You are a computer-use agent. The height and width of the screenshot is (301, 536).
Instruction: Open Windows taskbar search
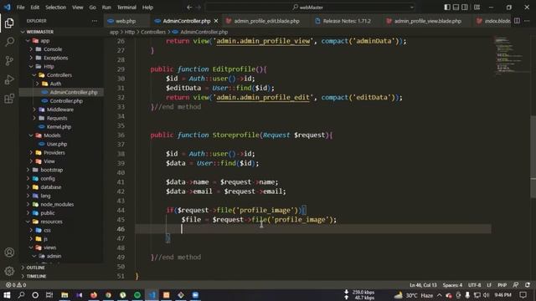pyautogui.click(x=21, y=295)
